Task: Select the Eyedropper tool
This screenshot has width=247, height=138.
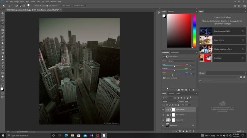Action: coord(3,33)
